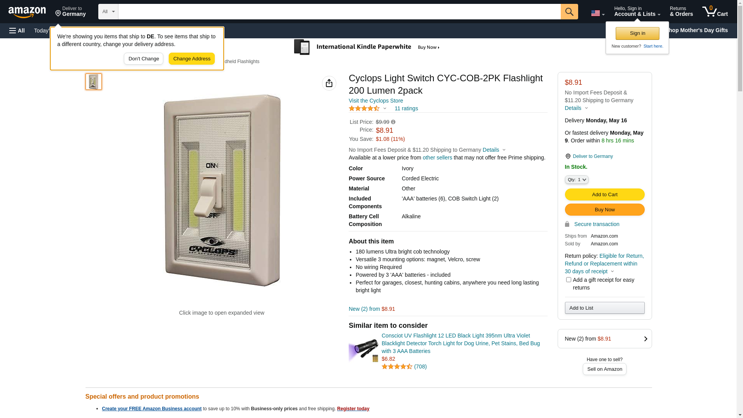
Task: Open the All search category dropdown
Action: 108,12
